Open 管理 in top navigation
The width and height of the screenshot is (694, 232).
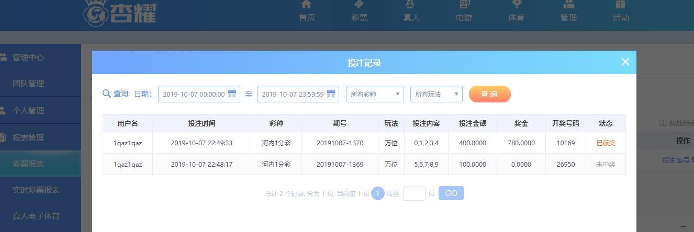(x=568, y=17)
